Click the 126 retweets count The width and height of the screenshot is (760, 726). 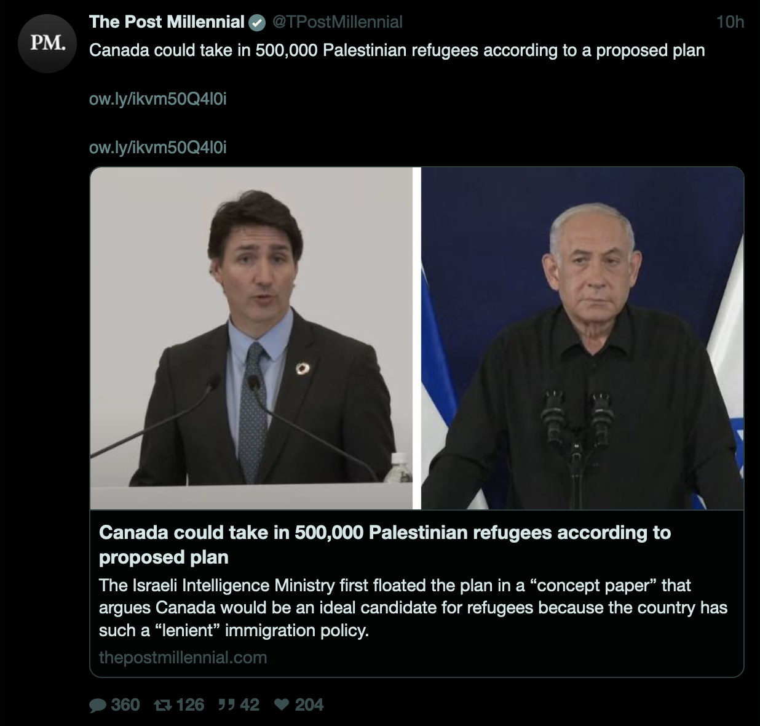[x=190, y=704]
